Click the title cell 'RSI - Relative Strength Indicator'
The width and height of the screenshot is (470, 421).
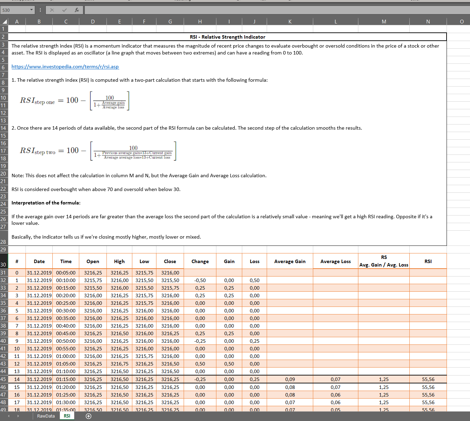[227, 37]
